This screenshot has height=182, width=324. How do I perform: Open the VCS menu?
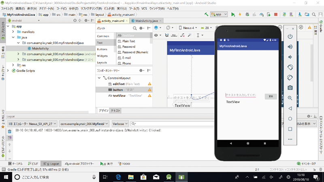click(x=144, y=8)
